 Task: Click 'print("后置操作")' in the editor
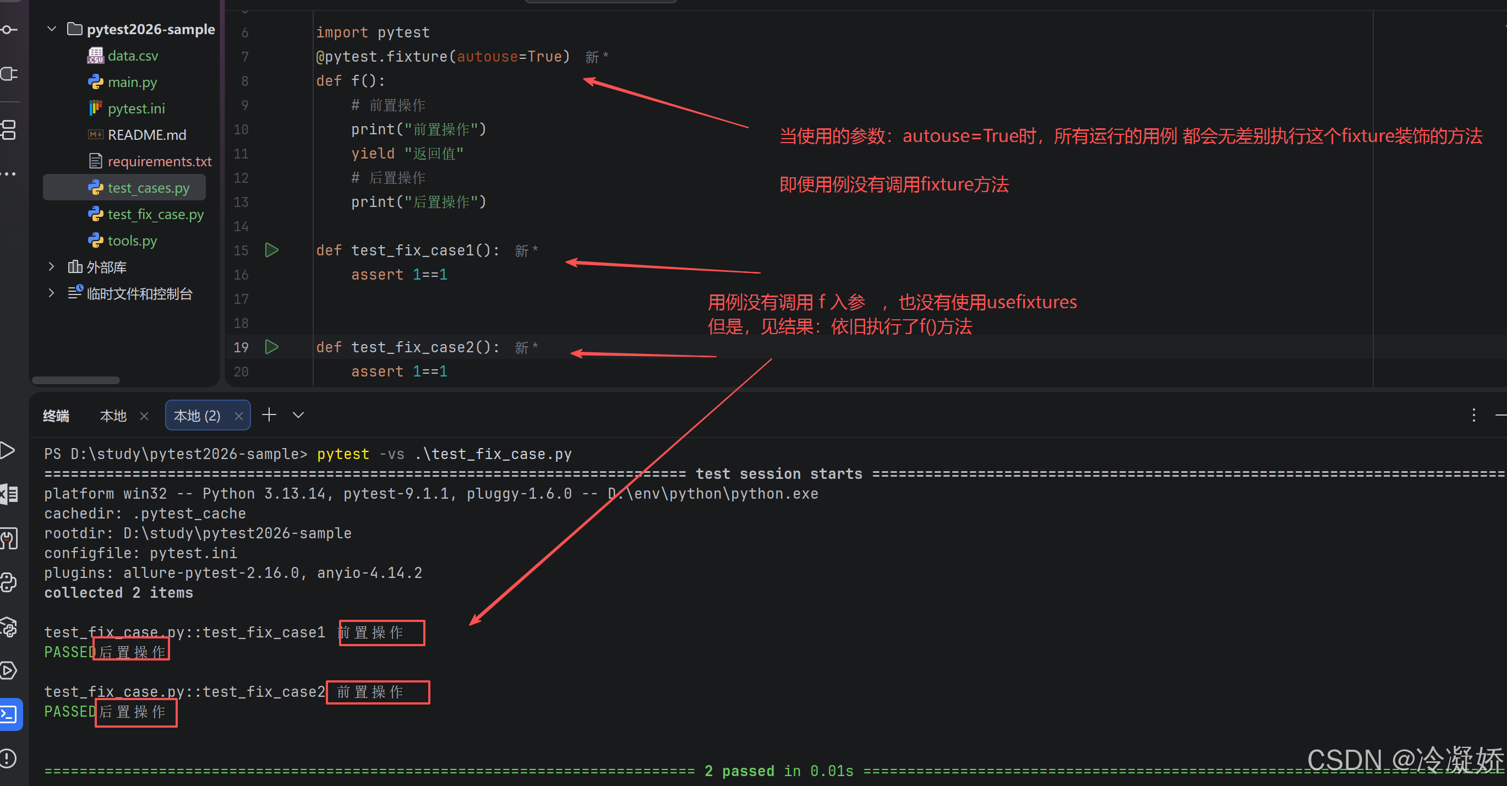(x=418, y=202)
